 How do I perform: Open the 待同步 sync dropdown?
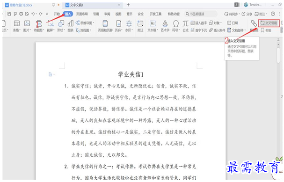point(232,14)
